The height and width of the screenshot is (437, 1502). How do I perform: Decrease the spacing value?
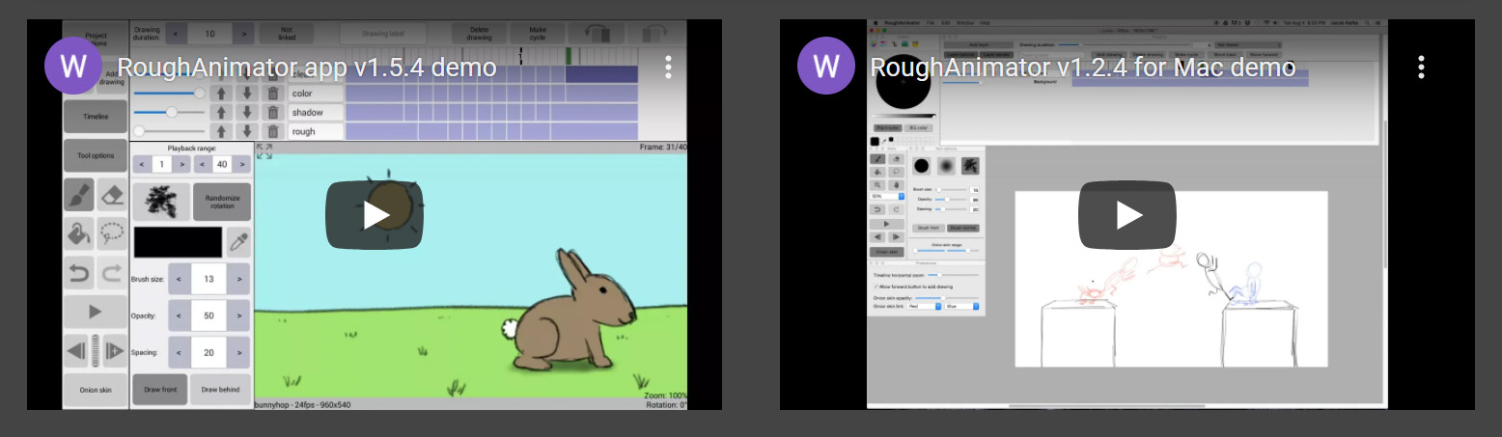tap(178, 353)
